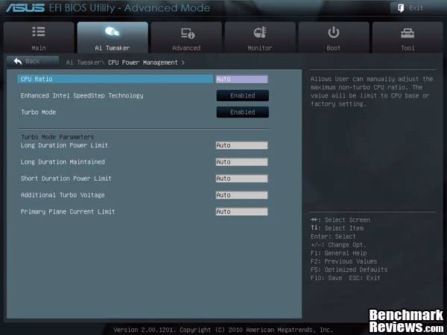Select the Boot tab
This screenshot has width=447, height=335.
point(334,37)
